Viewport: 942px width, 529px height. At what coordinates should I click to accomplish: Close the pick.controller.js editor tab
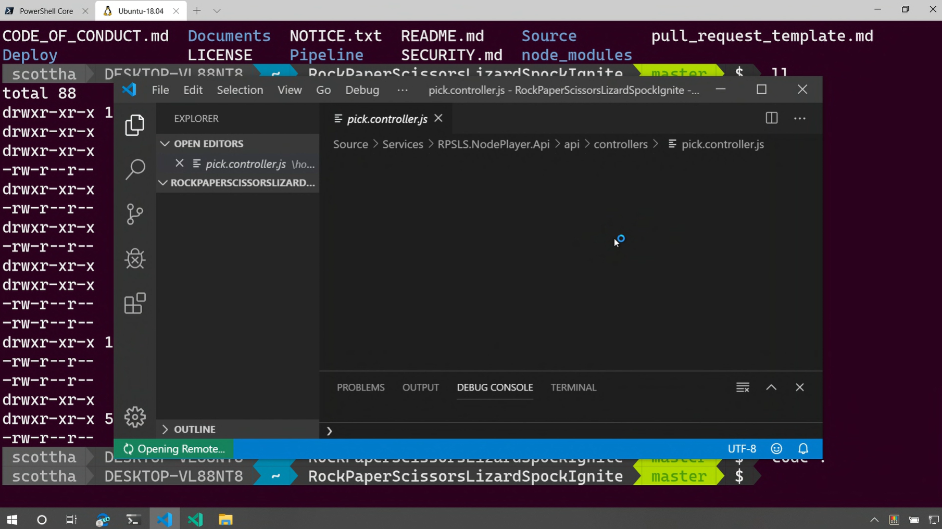[x=438, y=118]
